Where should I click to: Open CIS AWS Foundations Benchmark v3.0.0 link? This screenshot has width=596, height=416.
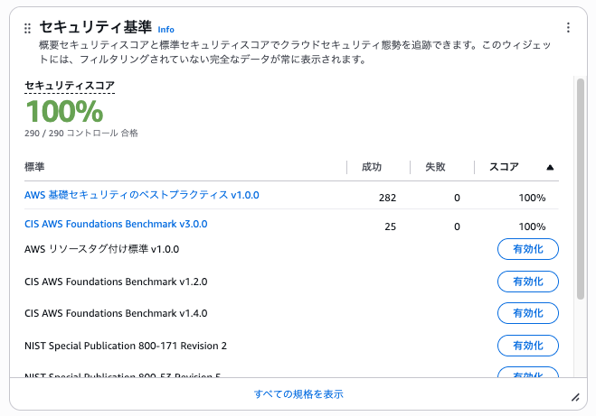point(116,224)
